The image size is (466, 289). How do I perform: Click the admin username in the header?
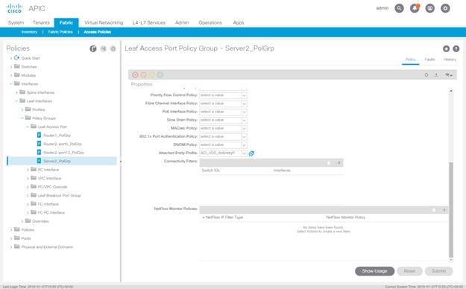pos(382,8)
